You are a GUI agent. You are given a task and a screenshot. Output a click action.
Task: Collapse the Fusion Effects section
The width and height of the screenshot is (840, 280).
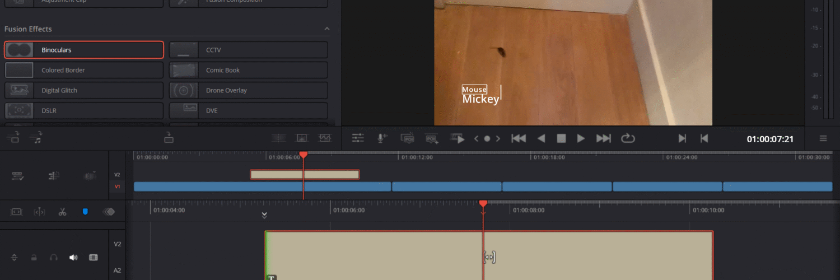[x=327, y=29]
